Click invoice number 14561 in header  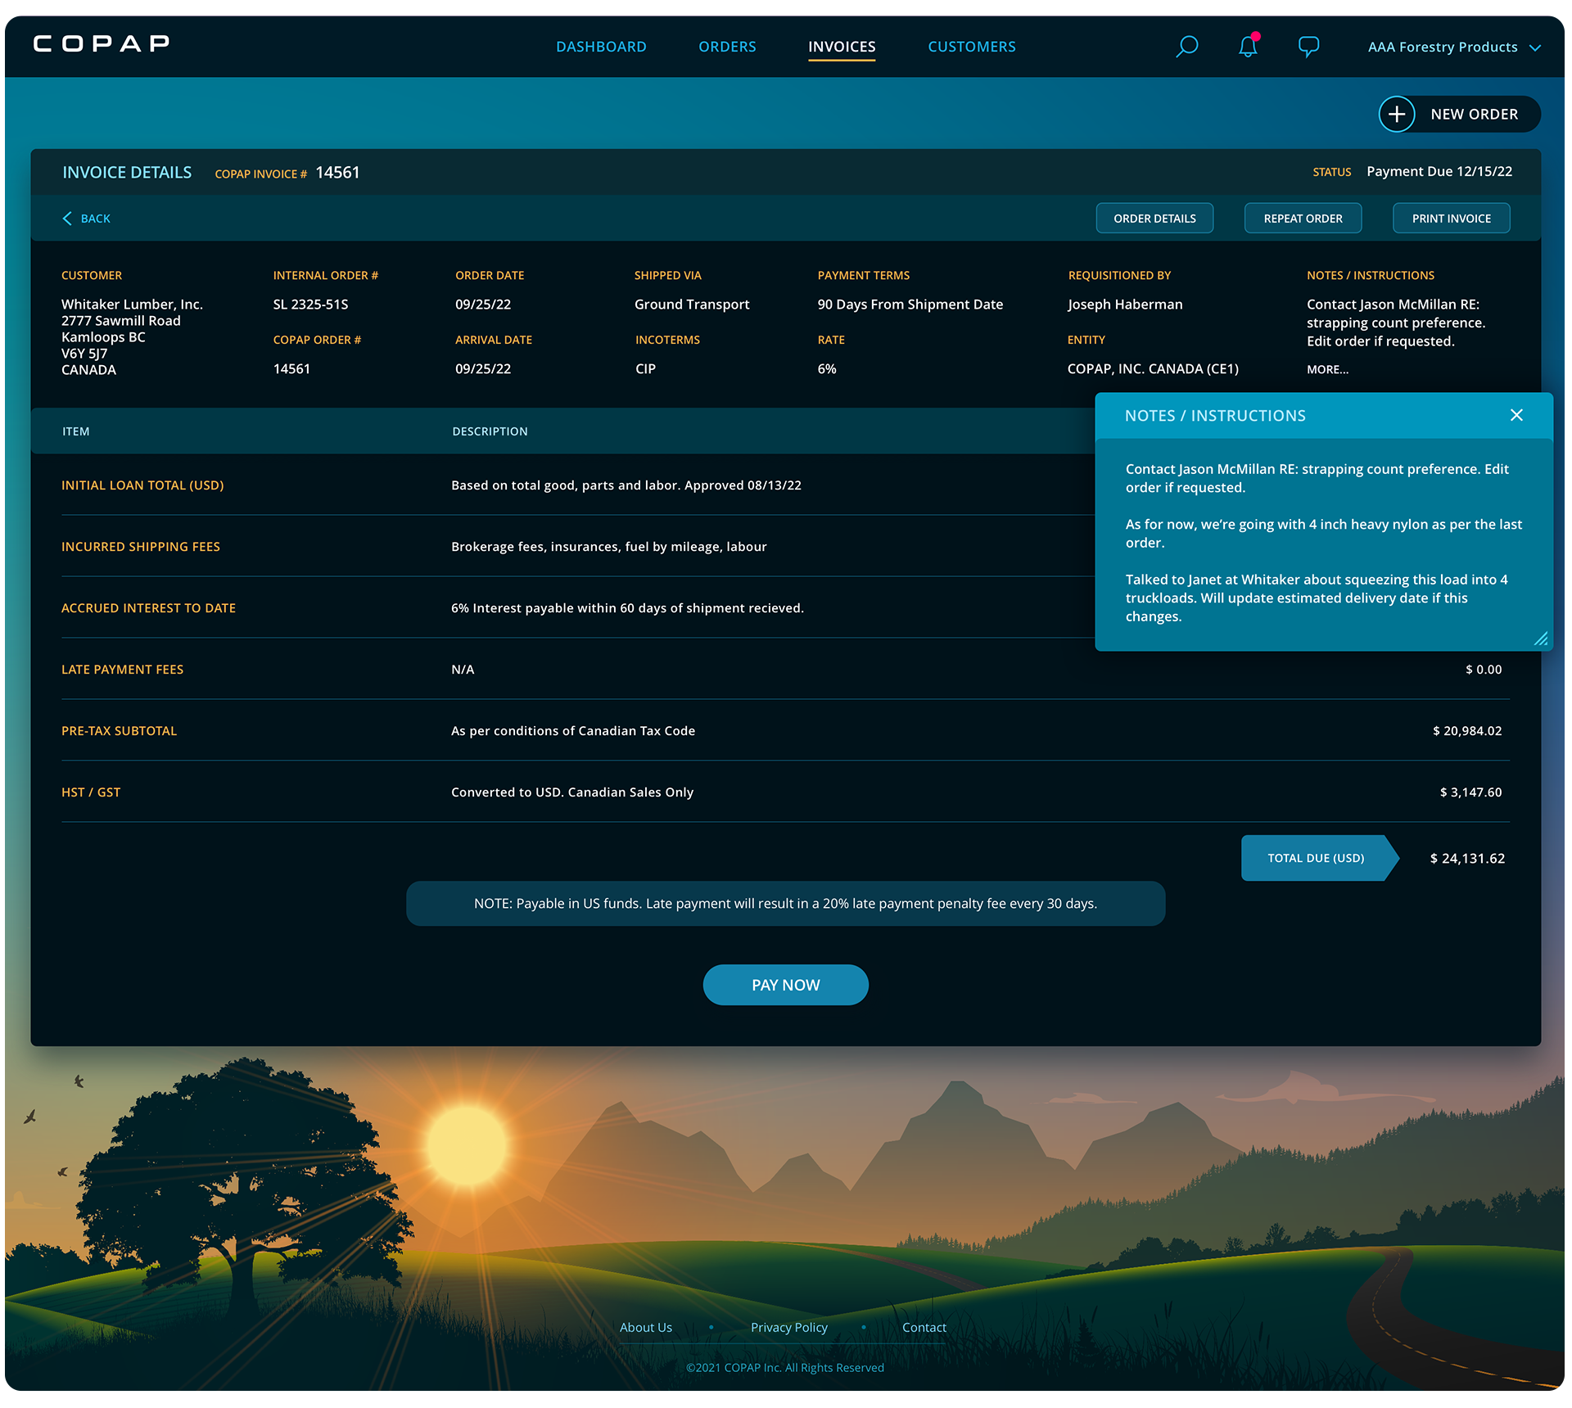[337, 173]
